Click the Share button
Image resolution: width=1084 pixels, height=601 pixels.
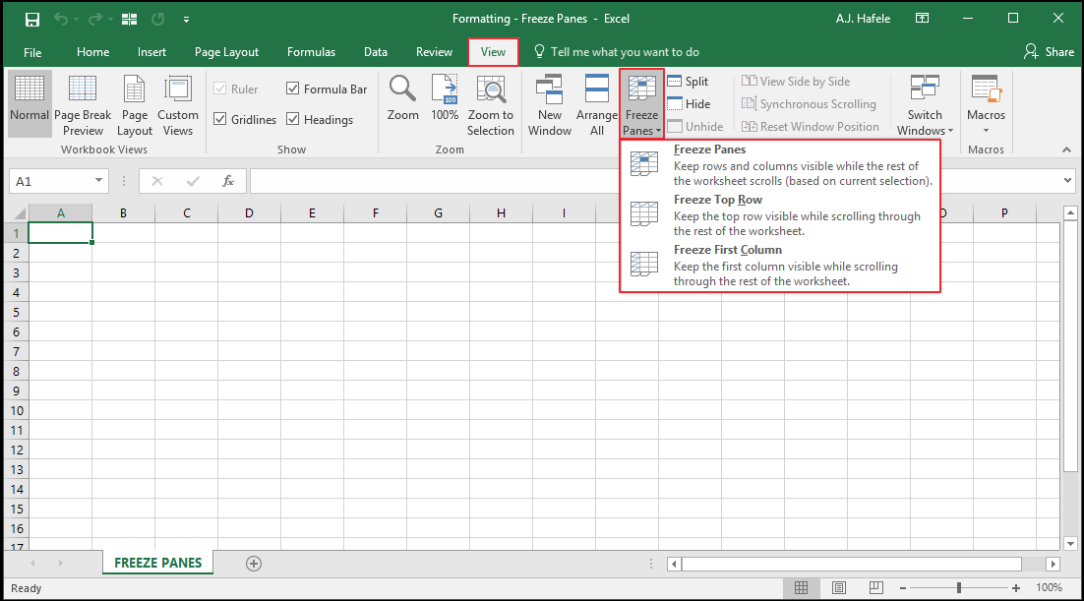pos(1049,52)
